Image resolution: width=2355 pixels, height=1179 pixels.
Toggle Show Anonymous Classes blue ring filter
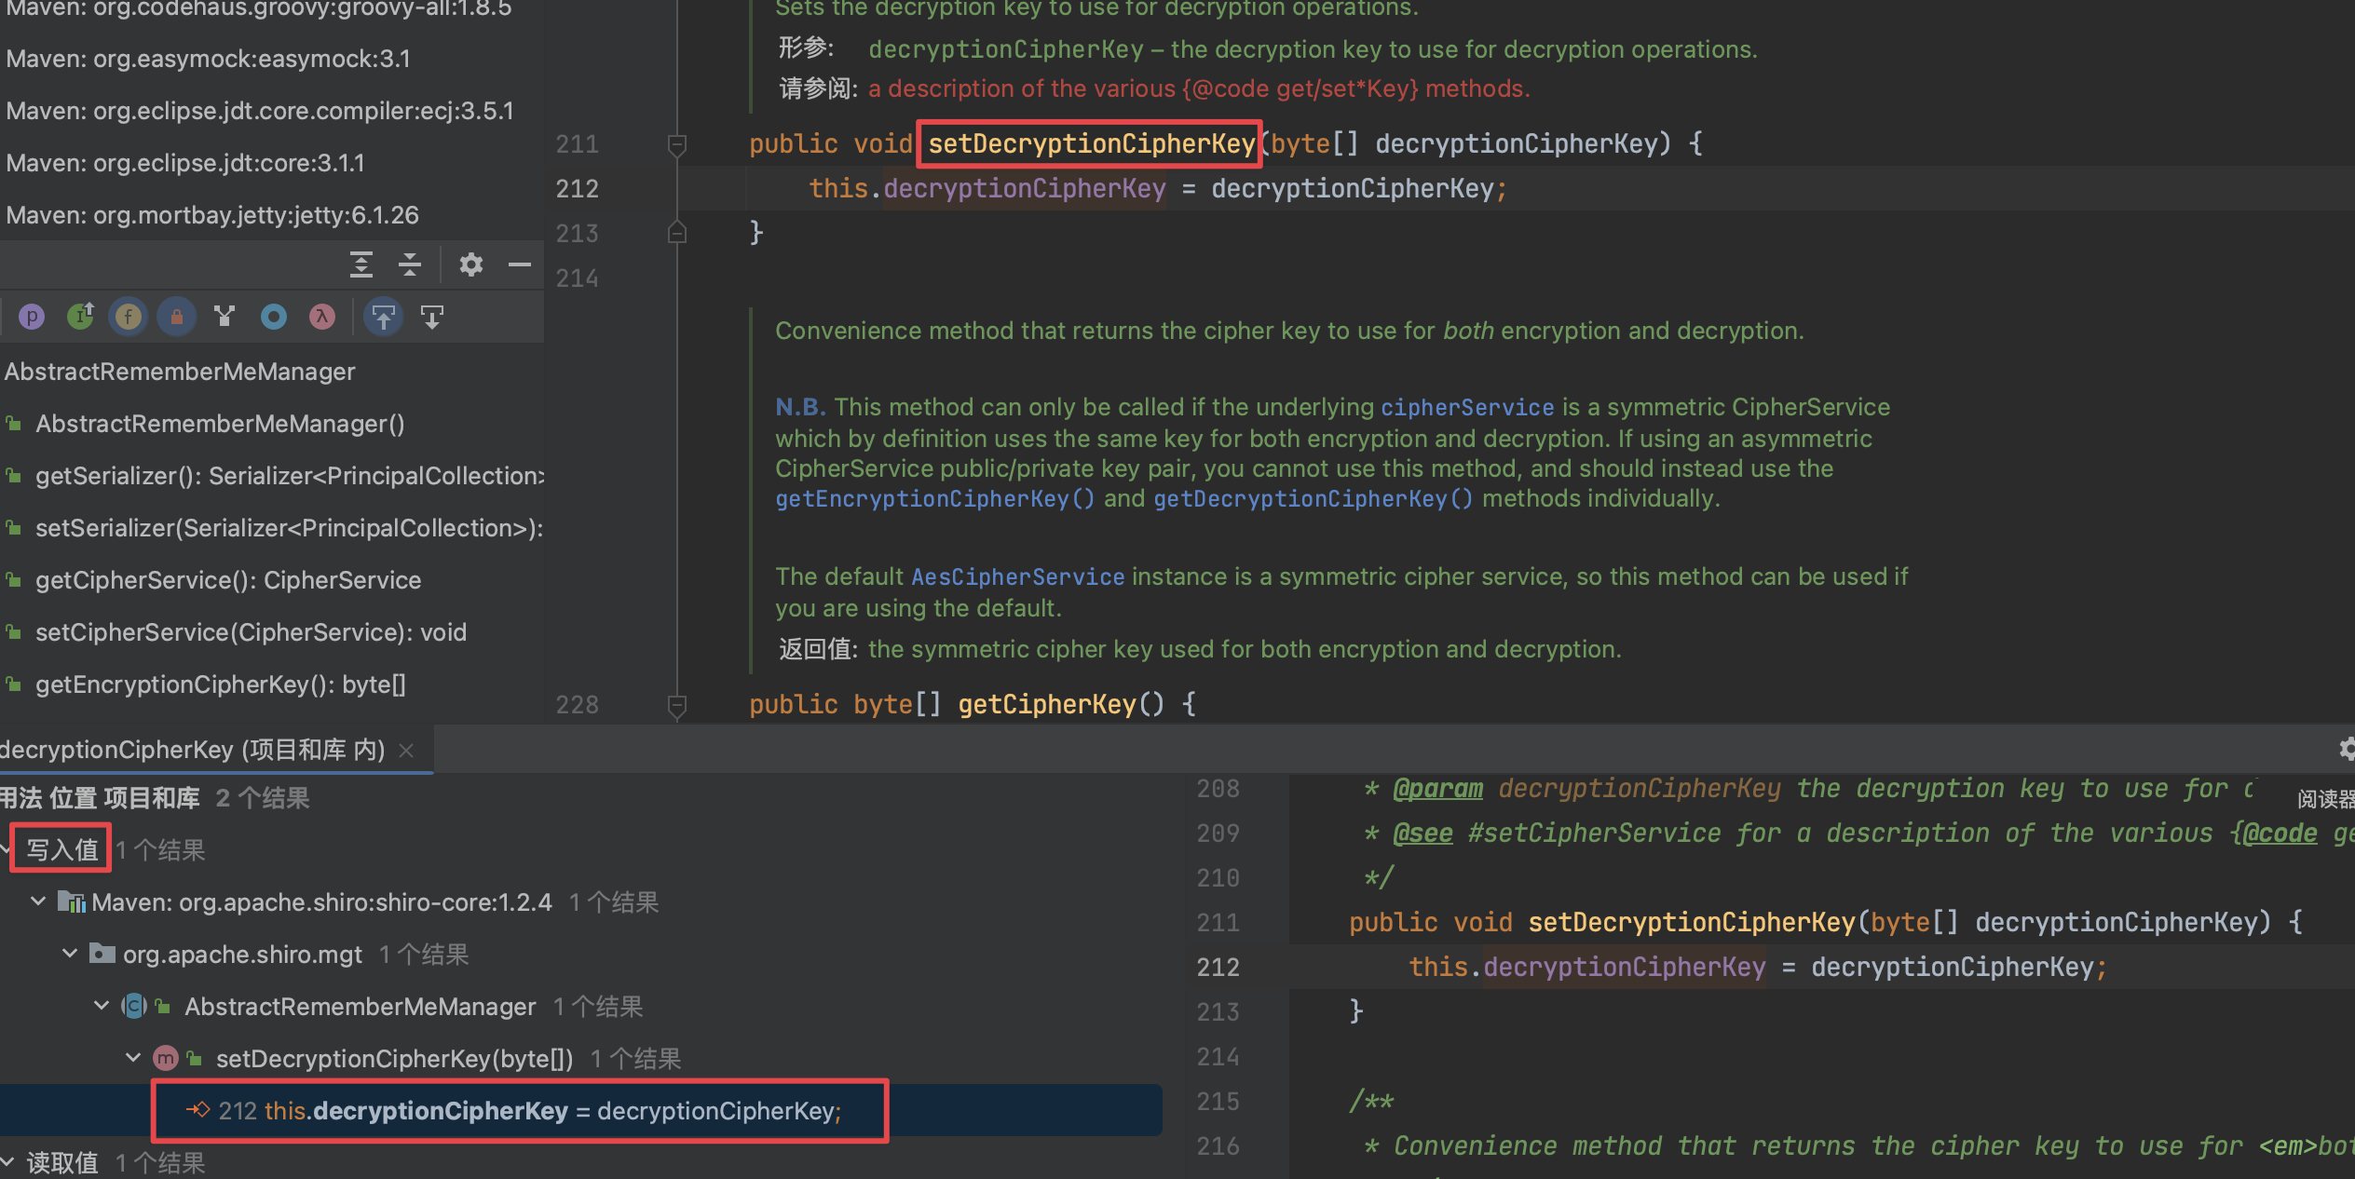point(274,318)
